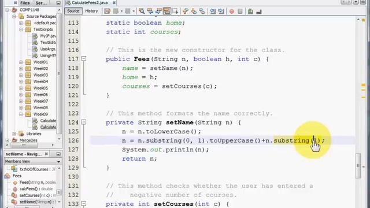This screenshot has height=208, width=370.
Task: Click the Find Selection magnifier icon
Action: point(142,11)
